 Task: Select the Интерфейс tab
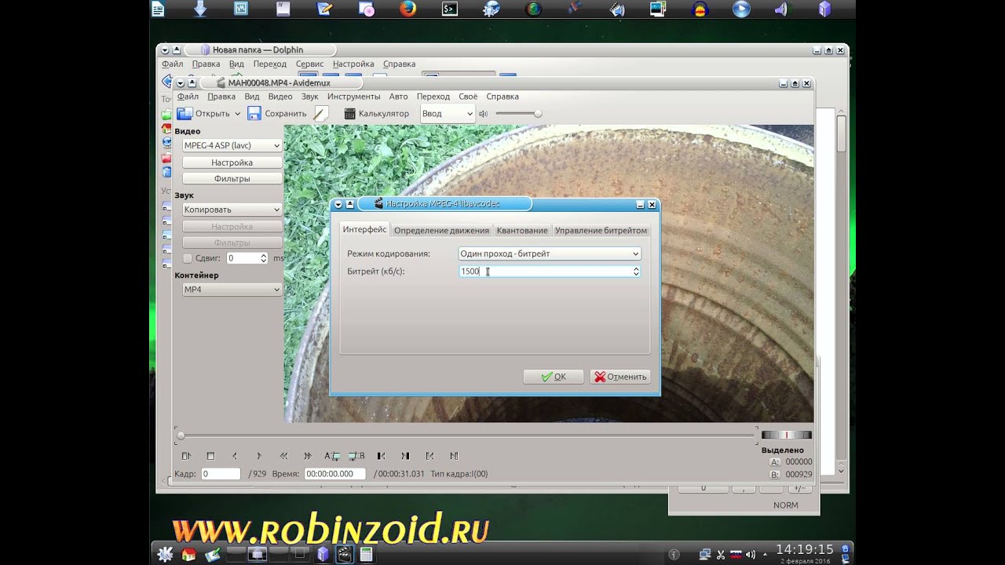point(364,230)
